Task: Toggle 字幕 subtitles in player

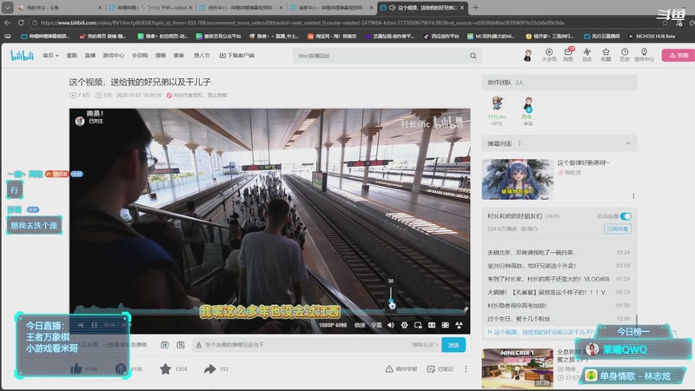Action: (376, 325)
